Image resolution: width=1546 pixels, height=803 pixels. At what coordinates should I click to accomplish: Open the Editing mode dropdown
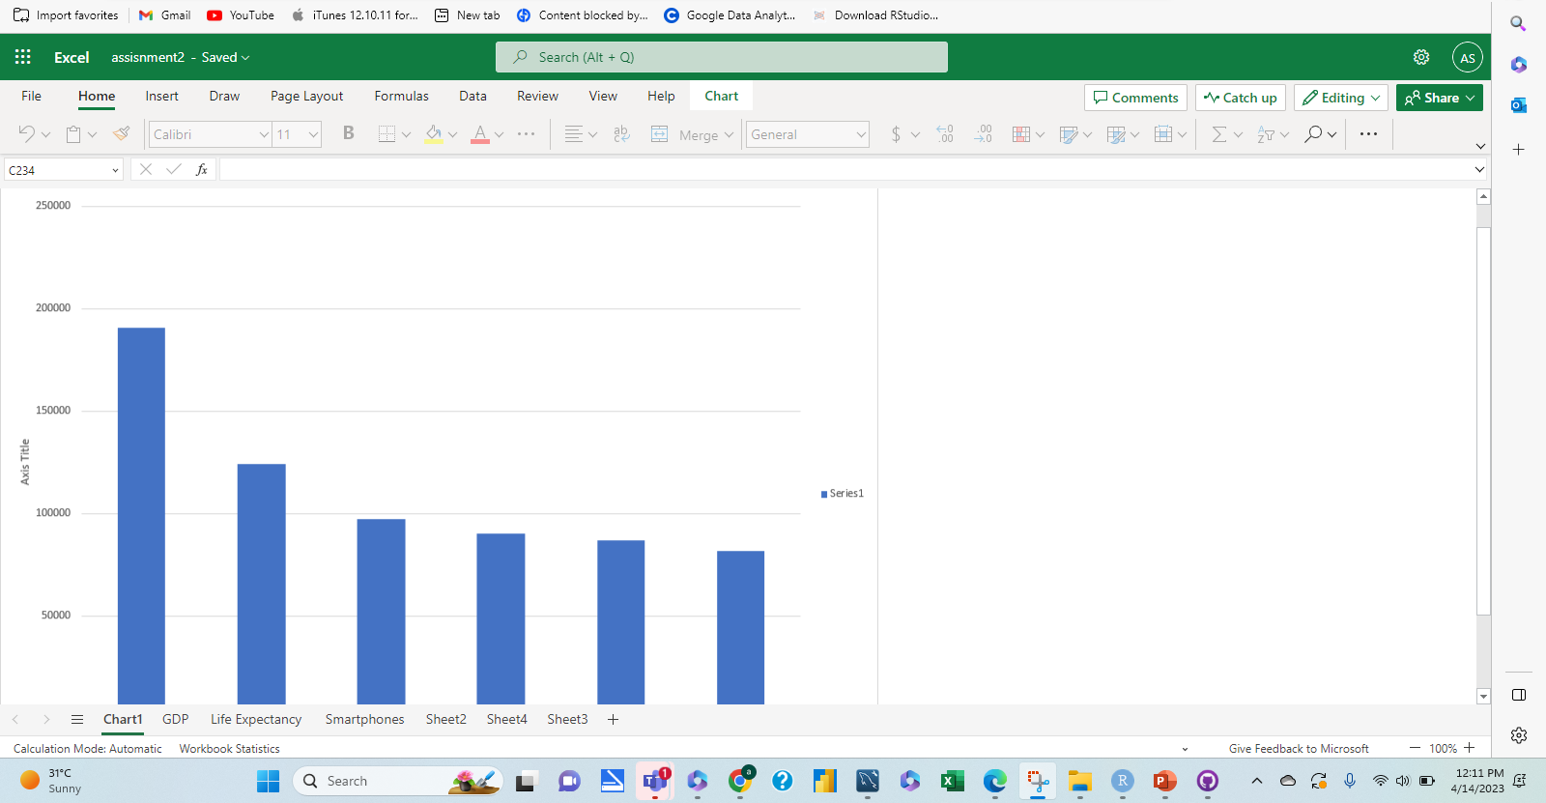coord(1341,98)
